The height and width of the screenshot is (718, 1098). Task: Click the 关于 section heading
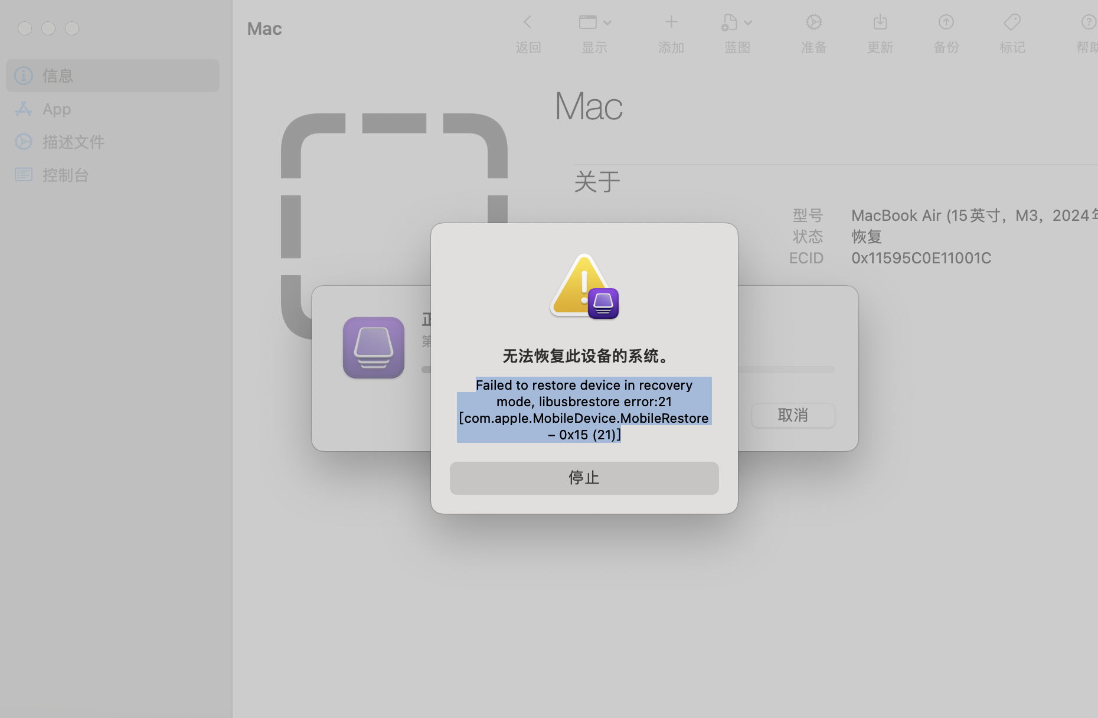point(597,182)
